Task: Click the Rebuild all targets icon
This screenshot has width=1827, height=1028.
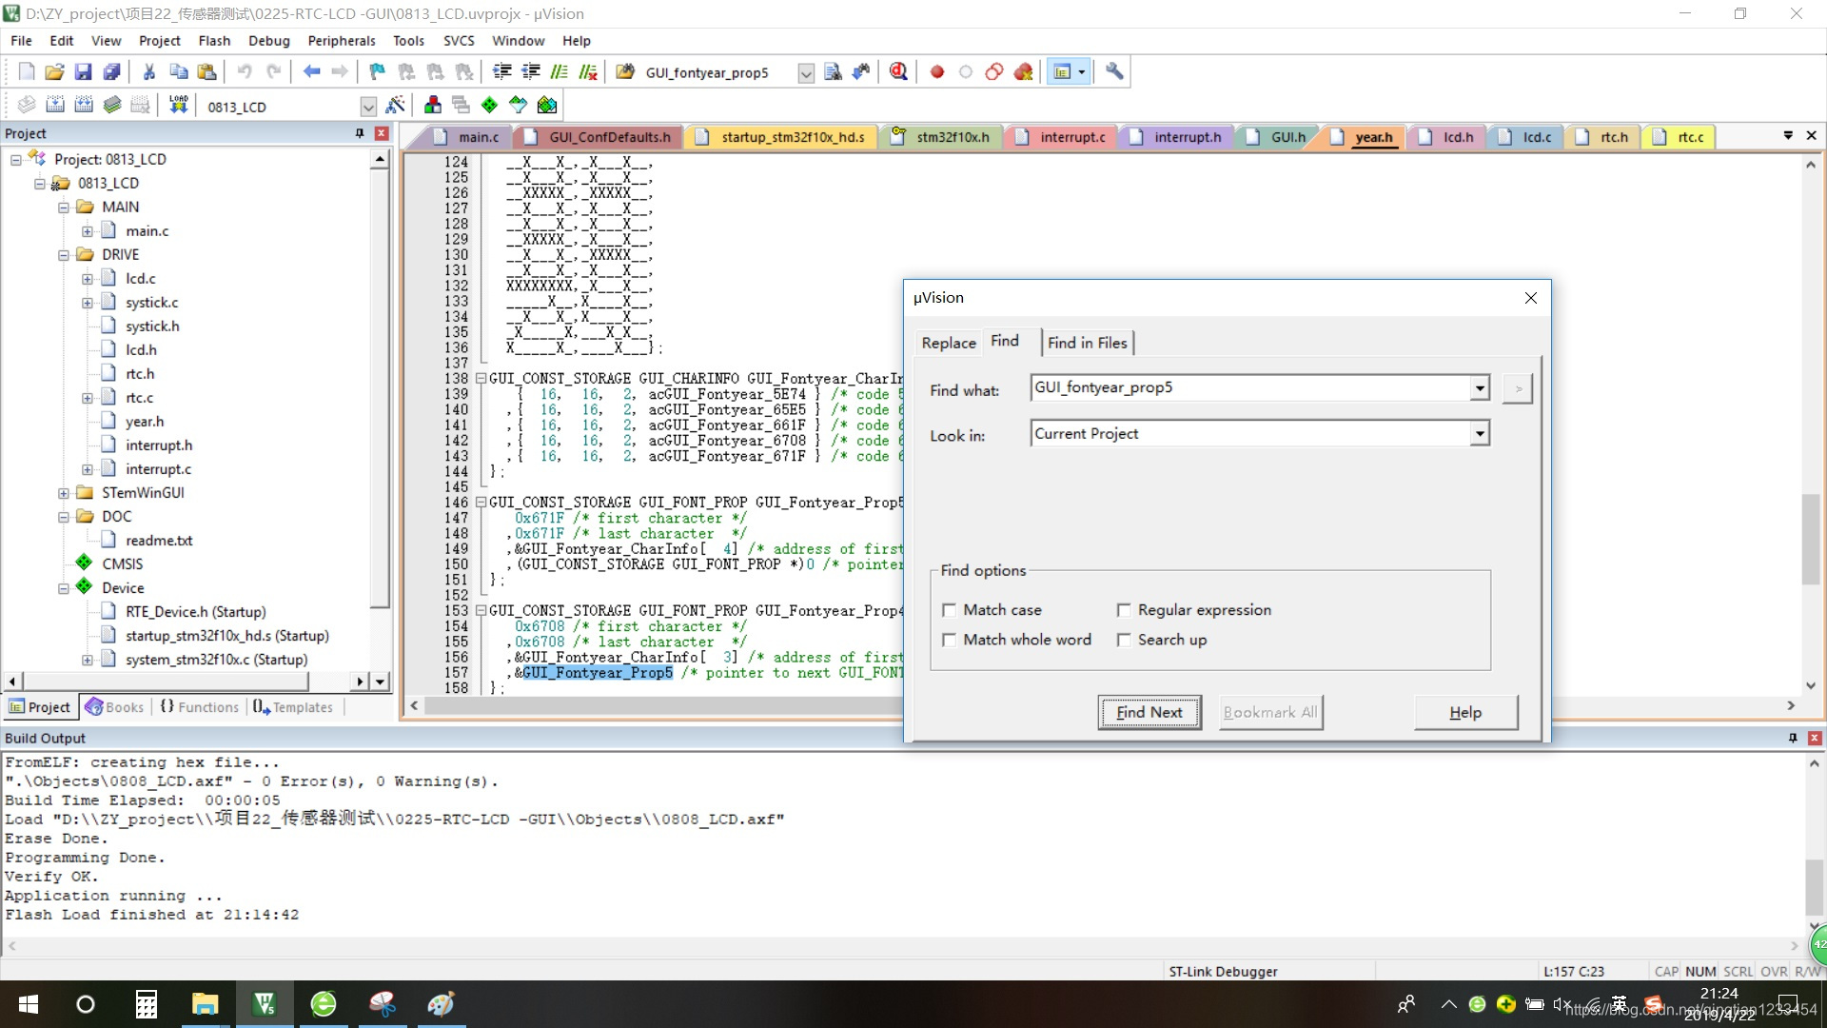Action: click(84, 105)
